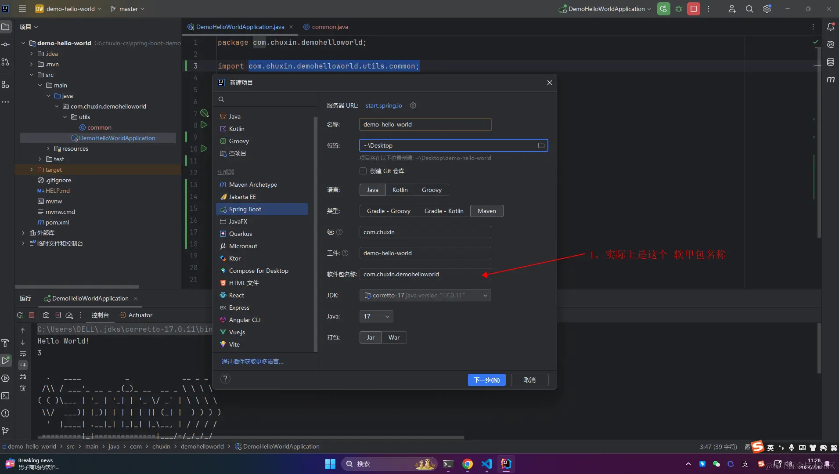This screenshot has height=474, width=839.
Task: Click the Debug bug icon in toolbar
Action: click(679, 9)
